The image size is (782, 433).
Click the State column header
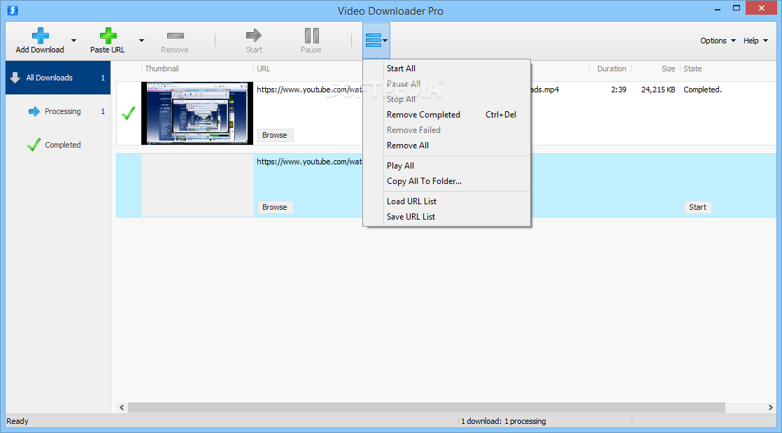tap(692, 69)
